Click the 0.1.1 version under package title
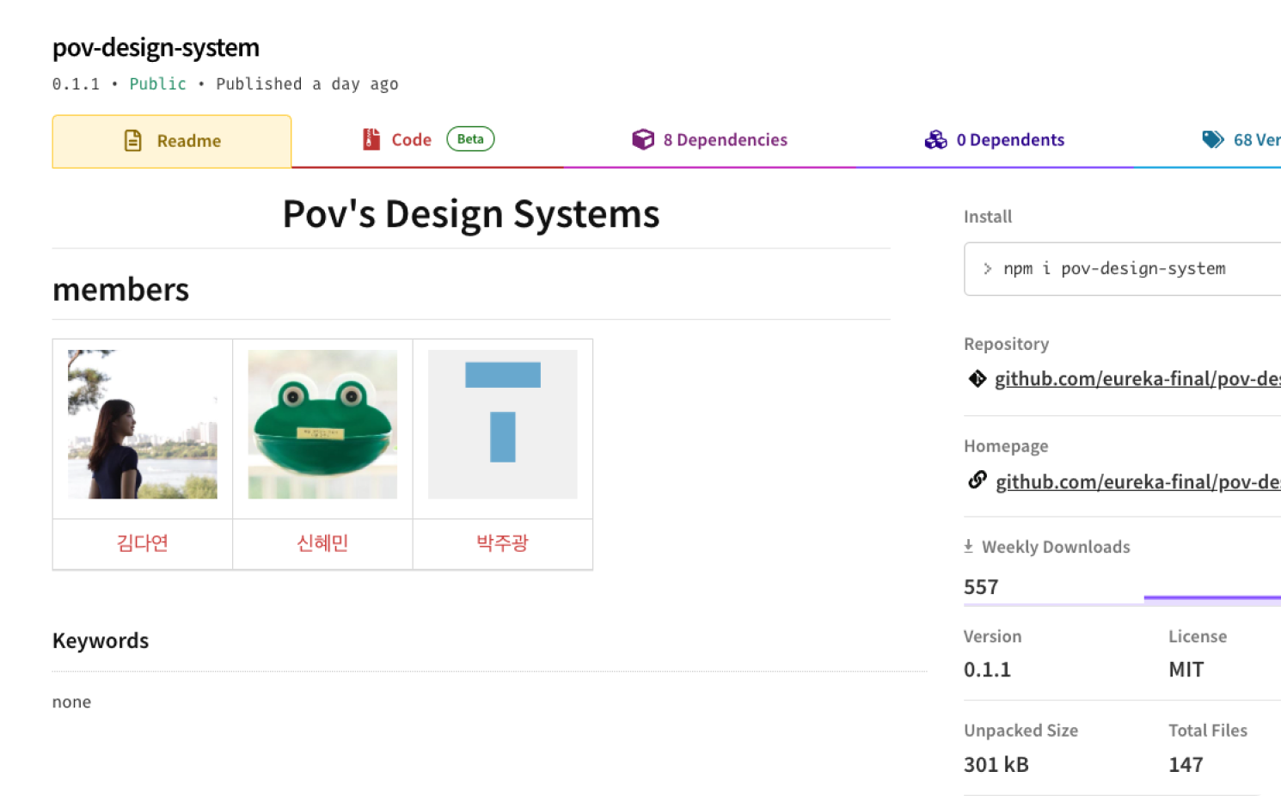This screenshot has width=1281, height=796. tap(76, 84)
